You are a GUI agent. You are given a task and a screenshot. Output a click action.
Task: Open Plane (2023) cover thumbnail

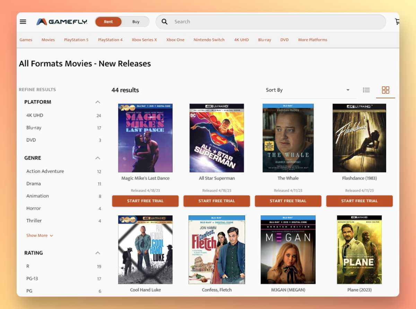click(x=359, y=250)
